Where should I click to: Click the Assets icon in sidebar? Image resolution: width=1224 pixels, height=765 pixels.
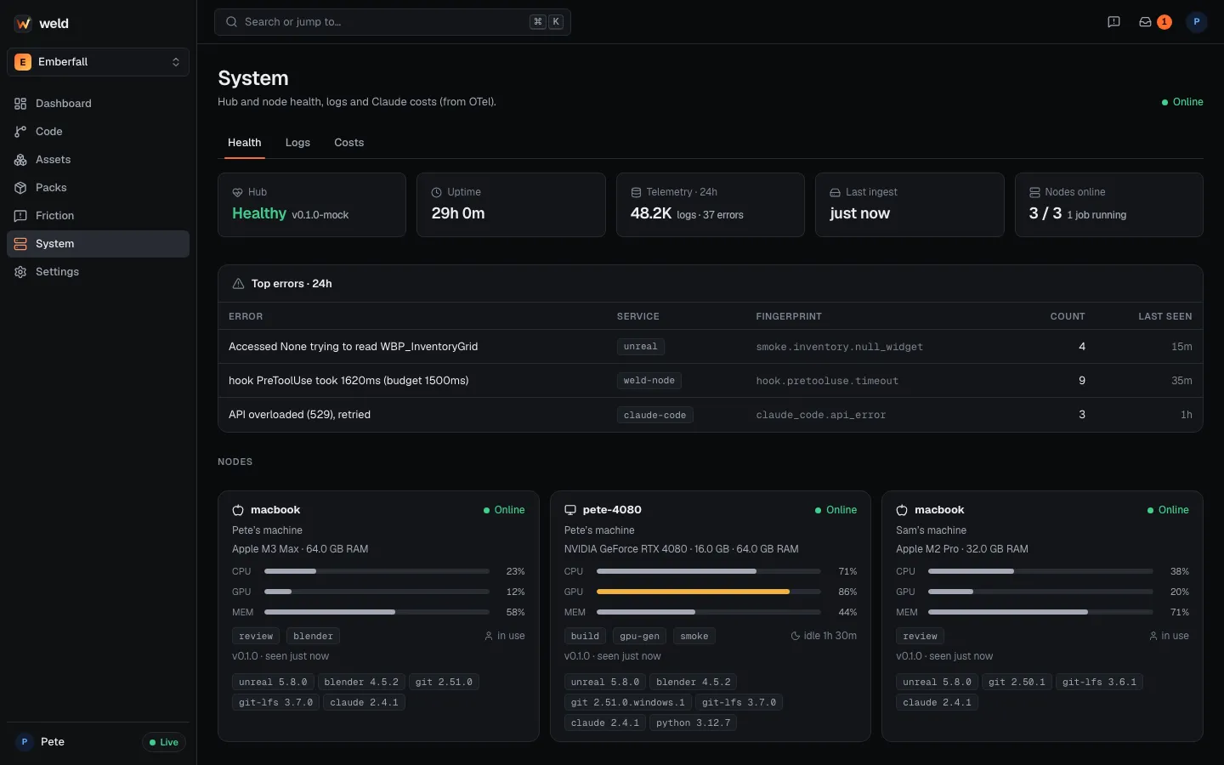20,160
